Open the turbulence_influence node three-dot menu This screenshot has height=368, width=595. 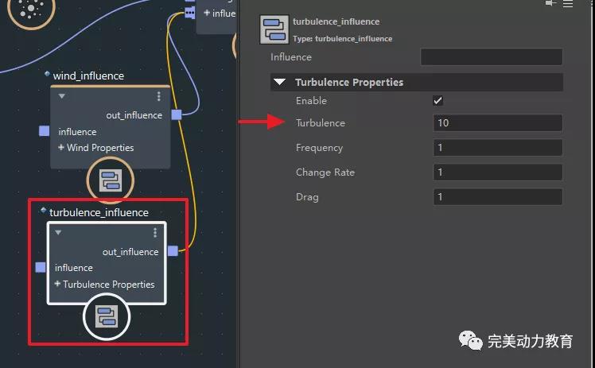(x=155, y=233)
